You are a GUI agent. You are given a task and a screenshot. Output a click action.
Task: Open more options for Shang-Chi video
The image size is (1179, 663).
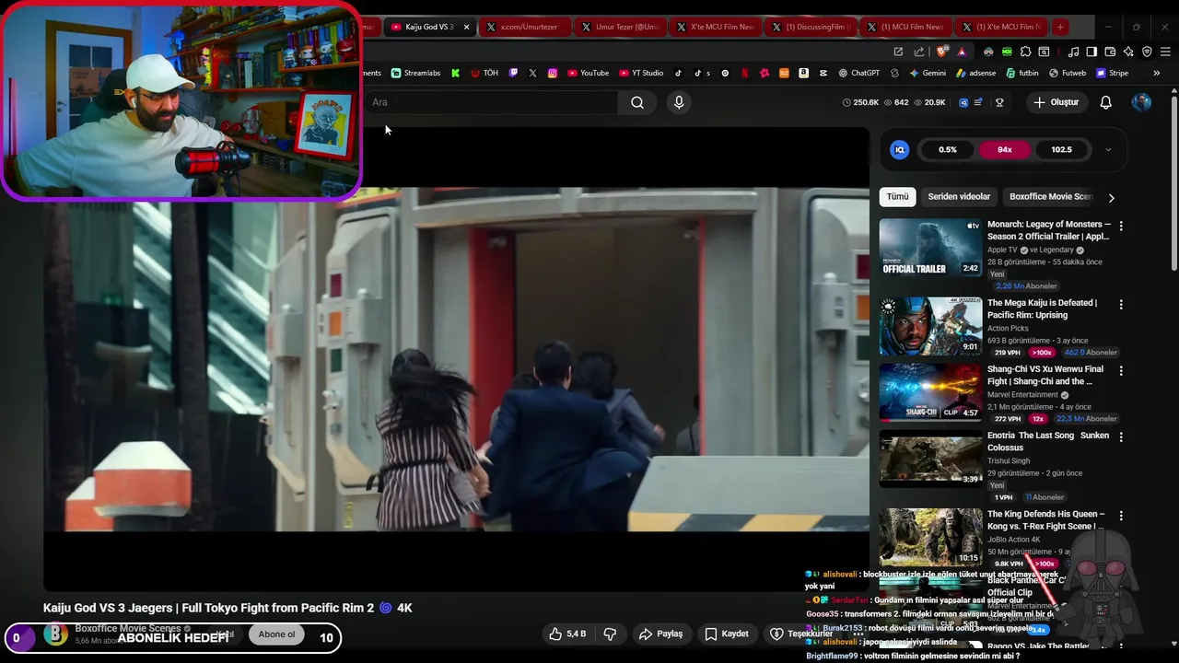[x=1121, y=371]
